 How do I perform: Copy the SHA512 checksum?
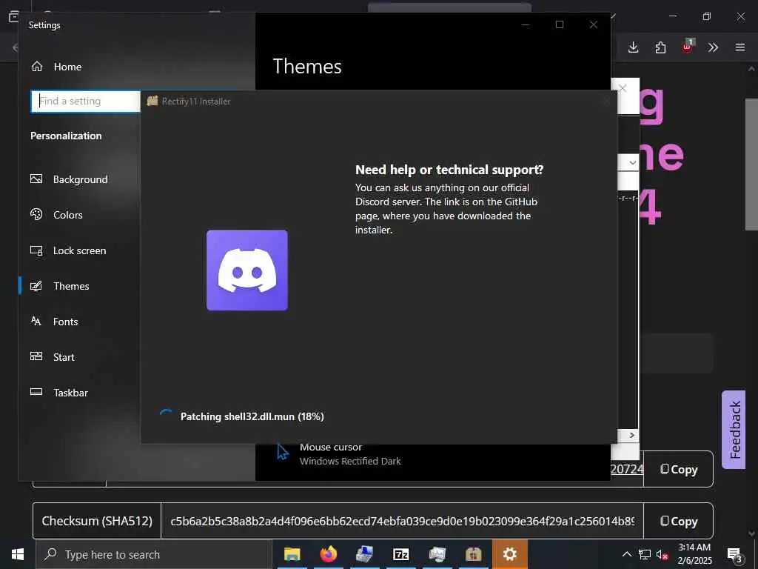click(679, 521)
